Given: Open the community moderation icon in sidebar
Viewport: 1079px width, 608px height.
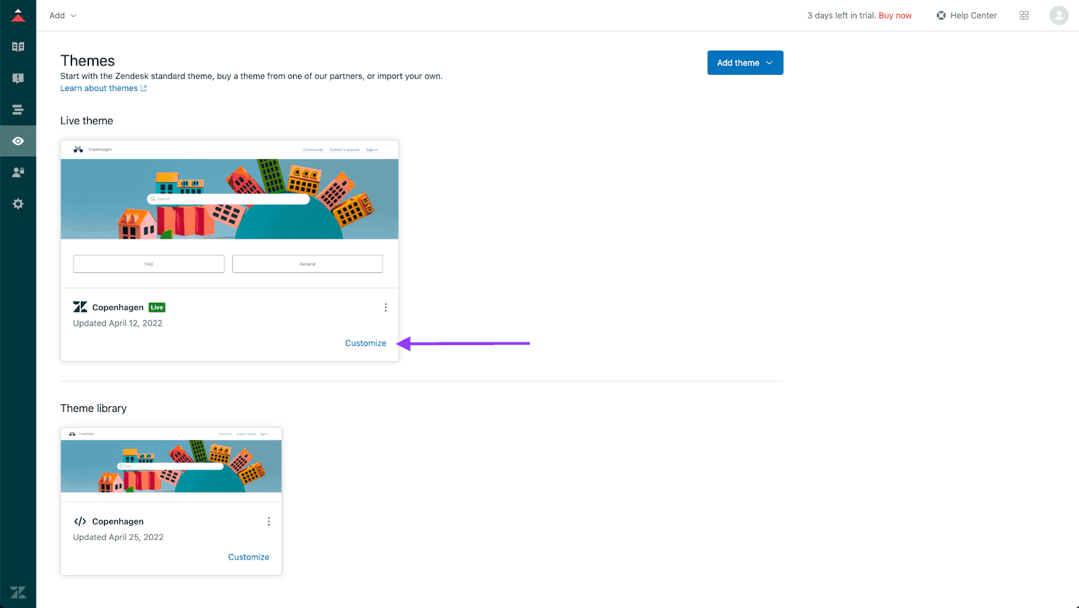Looking at the screenshot, I should pos(18,78).
